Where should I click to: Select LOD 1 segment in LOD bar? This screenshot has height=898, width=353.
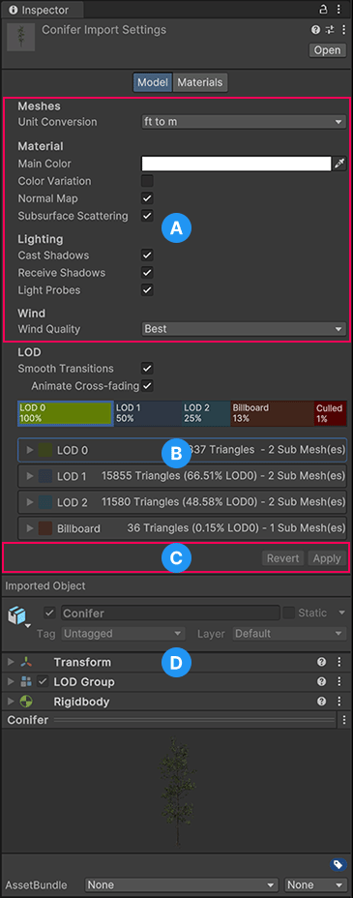coord(147,413)
